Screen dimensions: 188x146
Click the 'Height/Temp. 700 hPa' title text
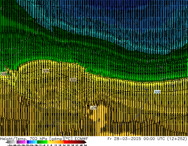[x=23, y=139]
